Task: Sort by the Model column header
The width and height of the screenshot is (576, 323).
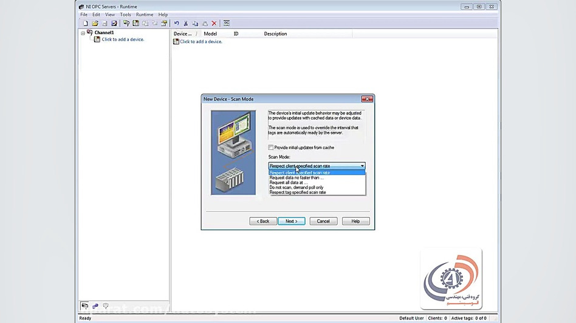Action: (210, 34)
